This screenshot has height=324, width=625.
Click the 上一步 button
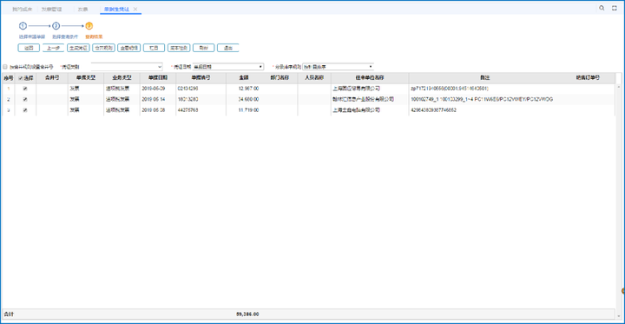54,48
